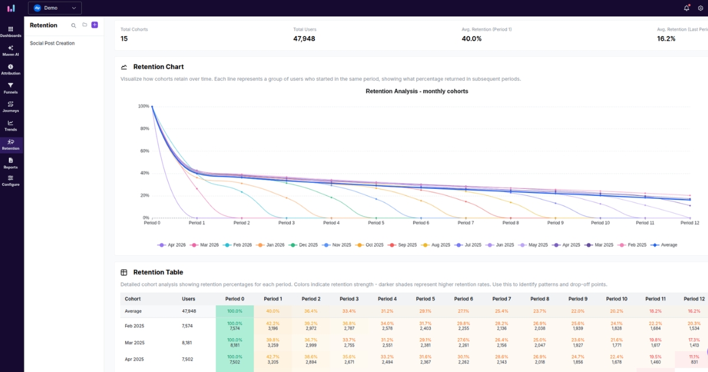
Task: Click the Period 11 column header
Action: click(x=655, y=299)
